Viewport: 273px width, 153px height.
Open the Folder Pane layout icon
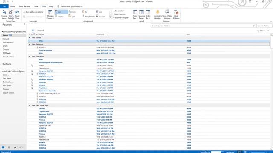135,12
